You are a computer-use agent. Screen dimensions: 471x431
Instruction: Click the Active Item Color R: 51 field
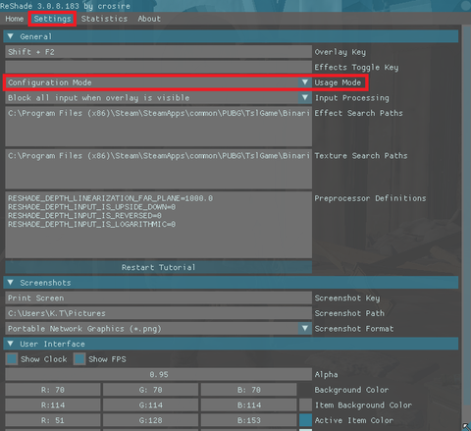[53, 420]
